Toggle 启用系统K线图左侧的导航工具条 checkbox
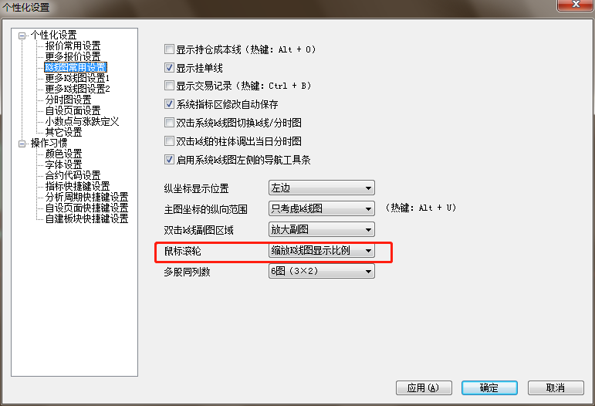Screen dimensions: 595x406 pyautogui.click(x=169, y=160)
